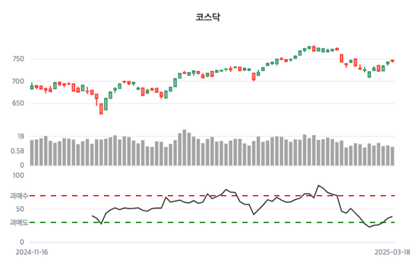Select the 과매도 oversold label

click(18, 223)
